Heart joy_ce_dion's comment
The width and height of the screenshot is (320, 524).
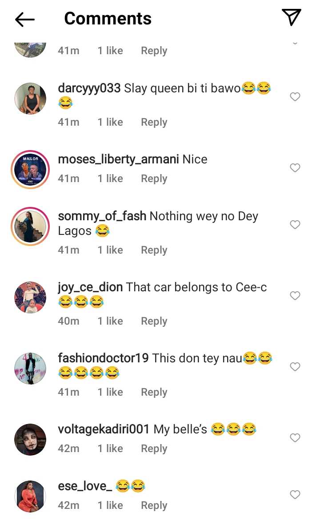click(x=295, y=296)
